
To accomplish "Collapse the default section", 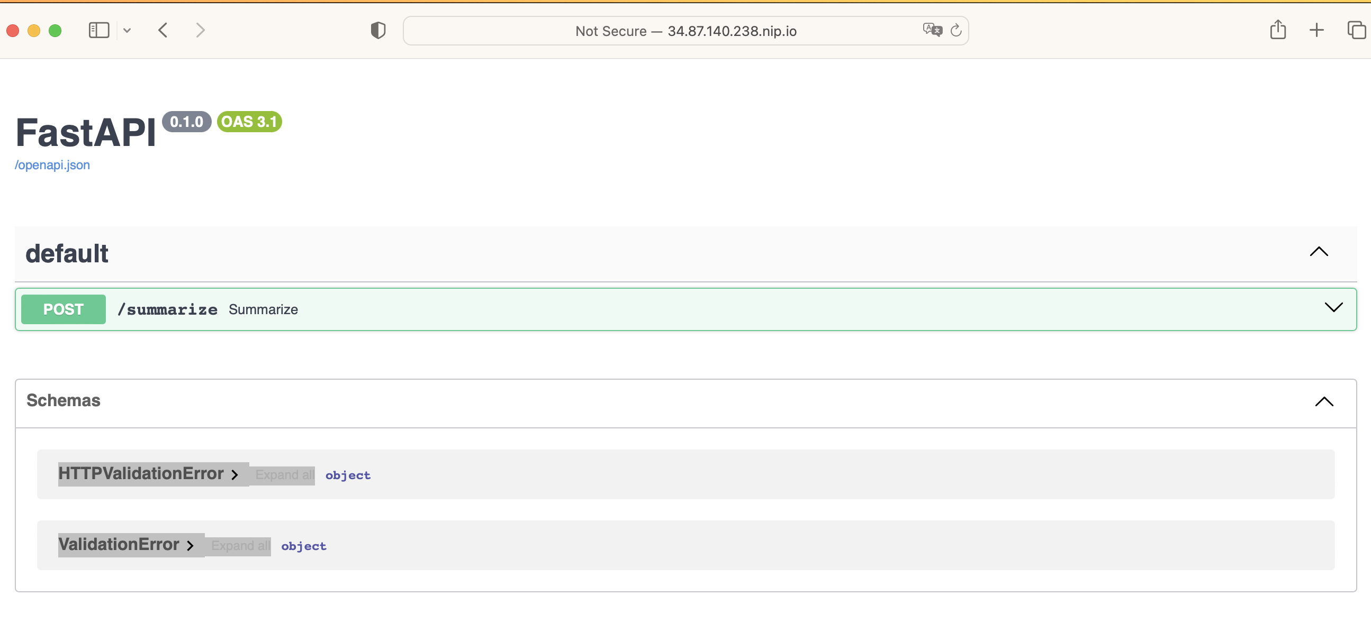I will click(x=1318, y=252).
